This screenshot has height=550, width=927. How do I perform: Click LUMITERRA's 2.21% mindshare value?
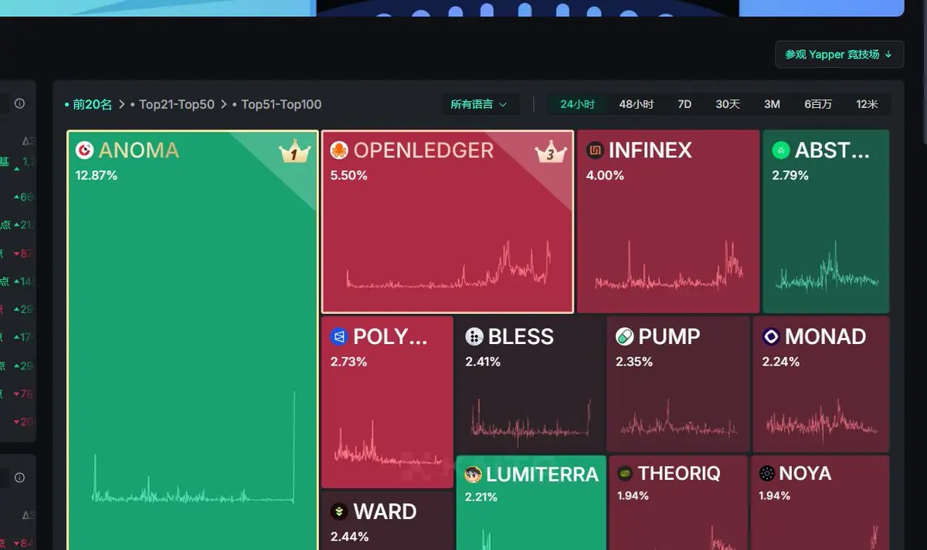coord(481,498)
